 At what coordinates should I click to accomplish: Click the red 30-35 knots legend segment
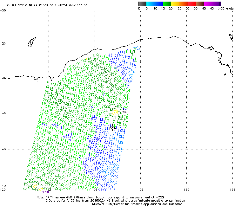(x=192, y=4)
